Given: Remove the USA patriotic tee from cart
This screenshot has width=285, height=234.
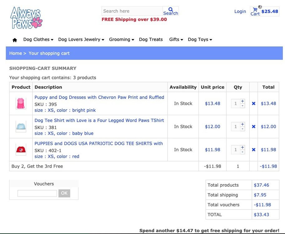Looking at the screenshot, I should pos(253,150).
